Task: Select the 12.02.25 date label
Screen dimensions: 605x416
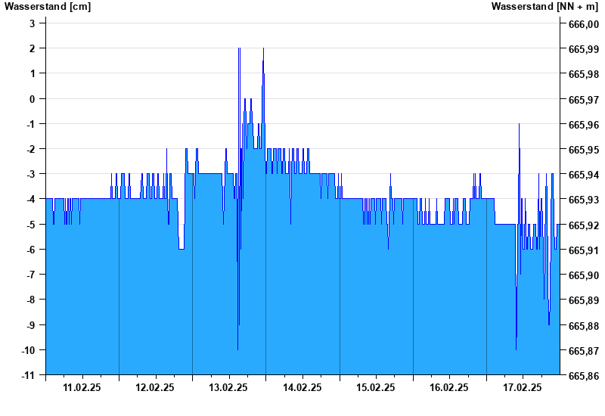Action: pyautogui.click(x=156, y=387)
